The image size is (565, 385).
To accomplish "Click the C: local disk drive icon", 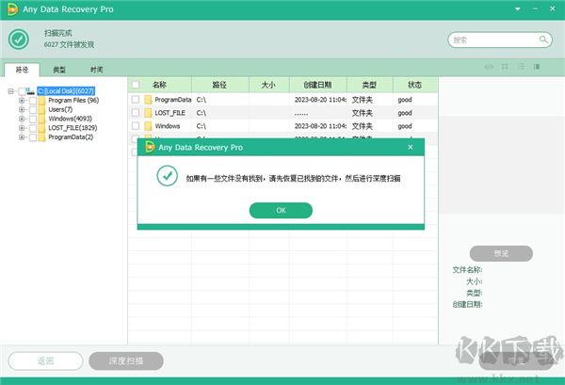I will pos(31,90).
